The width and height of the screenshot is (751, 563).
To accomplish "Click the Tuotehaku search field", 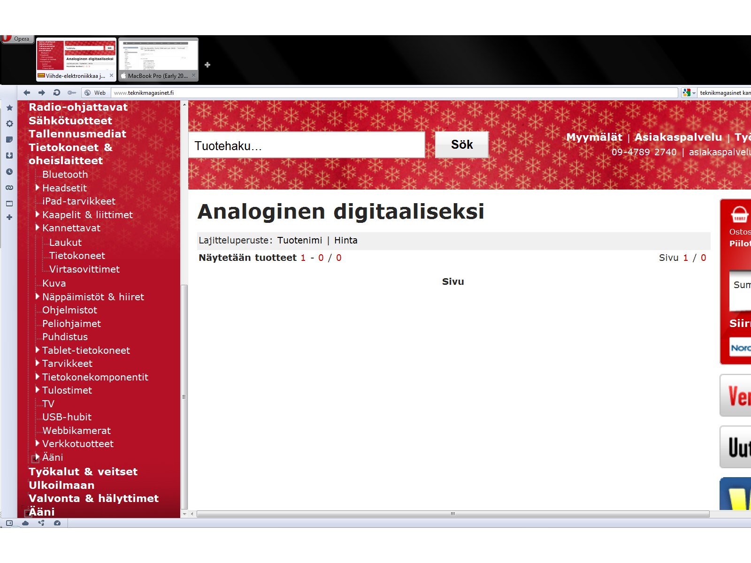I will (x=306, y=145).
